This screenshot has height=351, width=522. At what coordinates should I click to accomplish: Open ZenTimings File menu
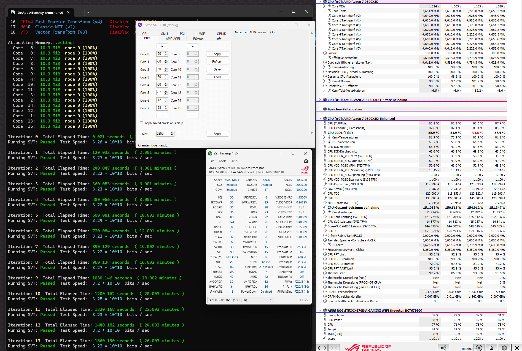[212, 161]
